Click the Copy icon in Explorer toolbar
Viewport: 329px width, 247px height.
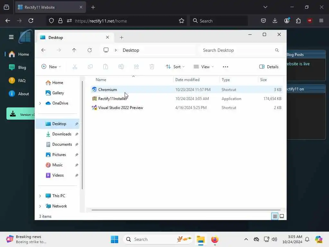90,67
